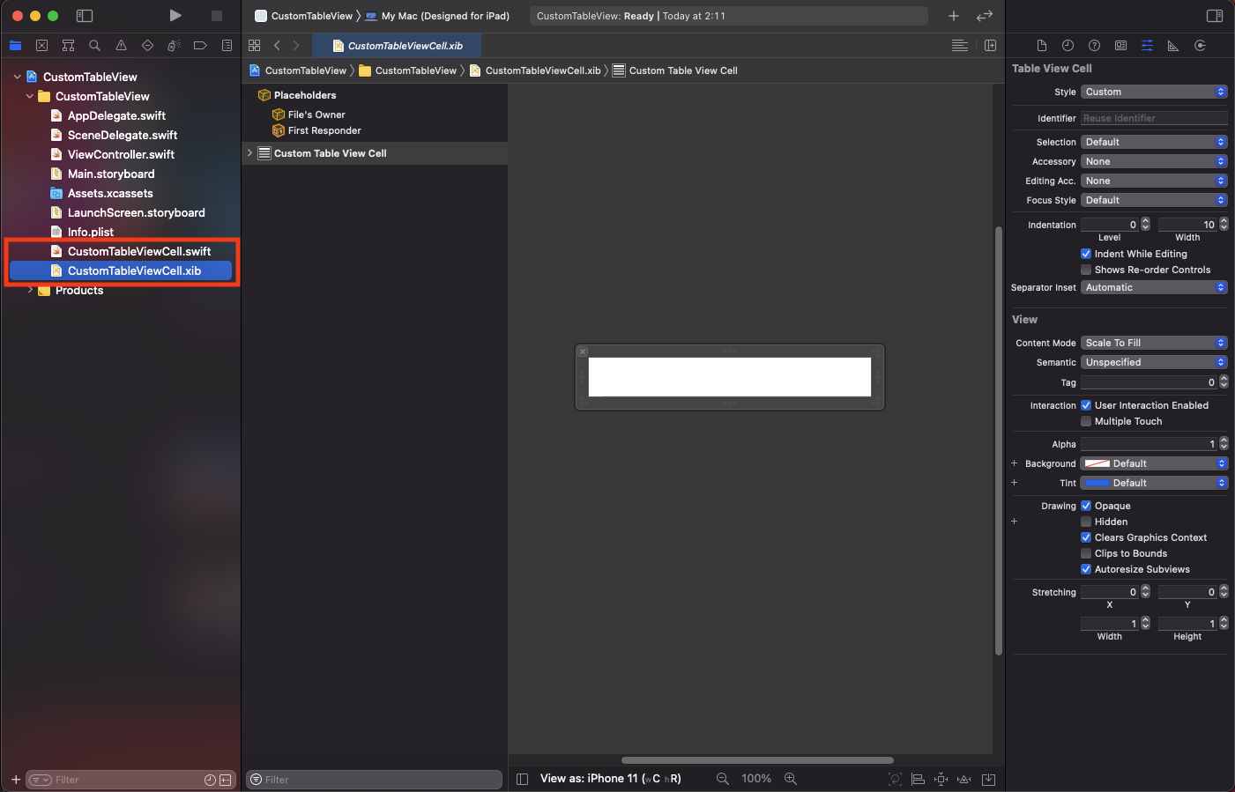Collapse the CustomTableView project root

17,77
